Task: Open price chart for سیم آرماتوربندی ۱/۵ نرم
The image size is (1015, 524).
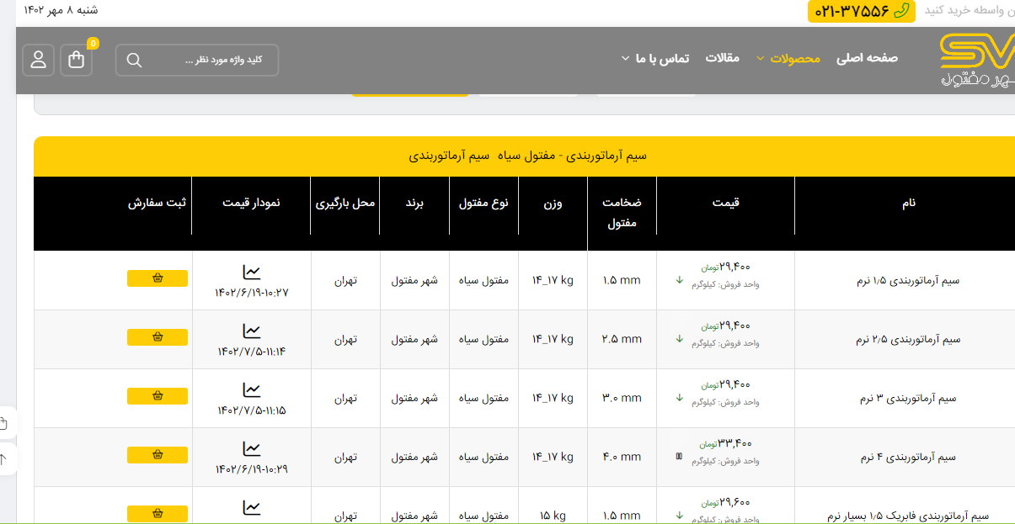Action: (252, 273)
